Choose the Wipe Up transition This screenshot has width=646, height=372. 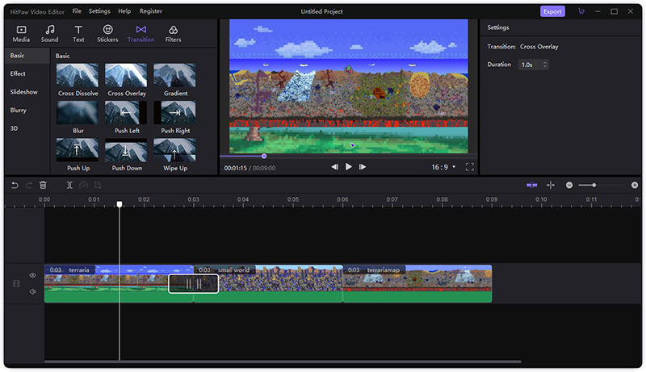[174, 155]
